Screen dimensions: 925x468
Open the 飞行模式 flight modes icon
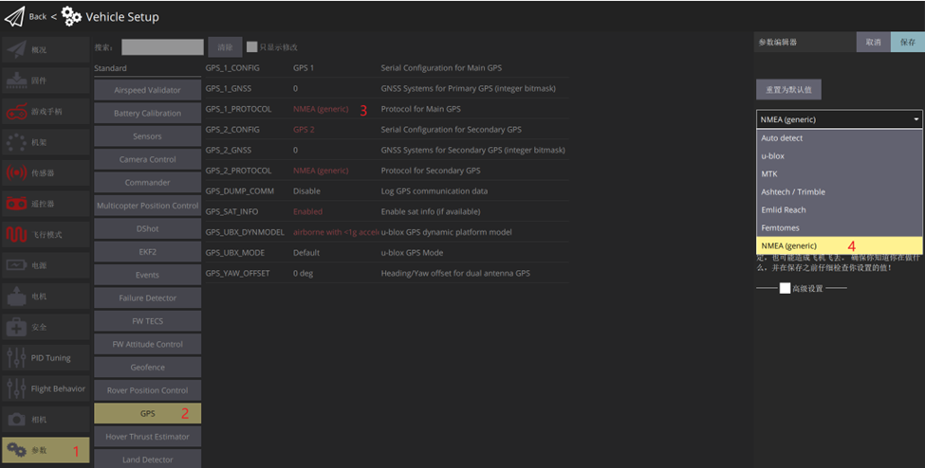click(16, 234)
